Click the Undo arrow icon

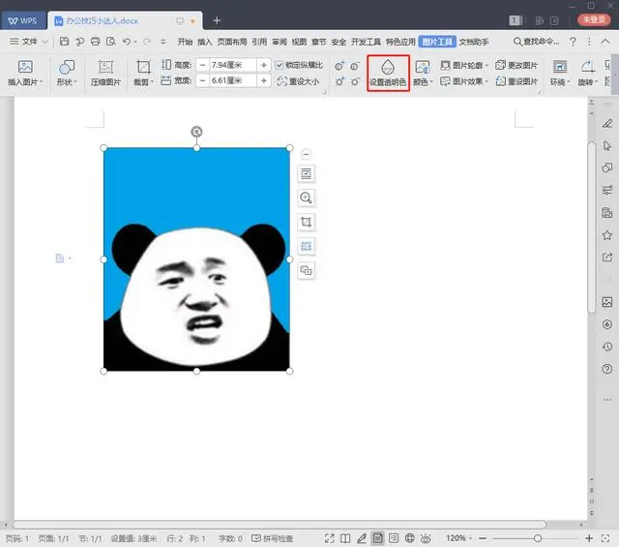point(127,41)
